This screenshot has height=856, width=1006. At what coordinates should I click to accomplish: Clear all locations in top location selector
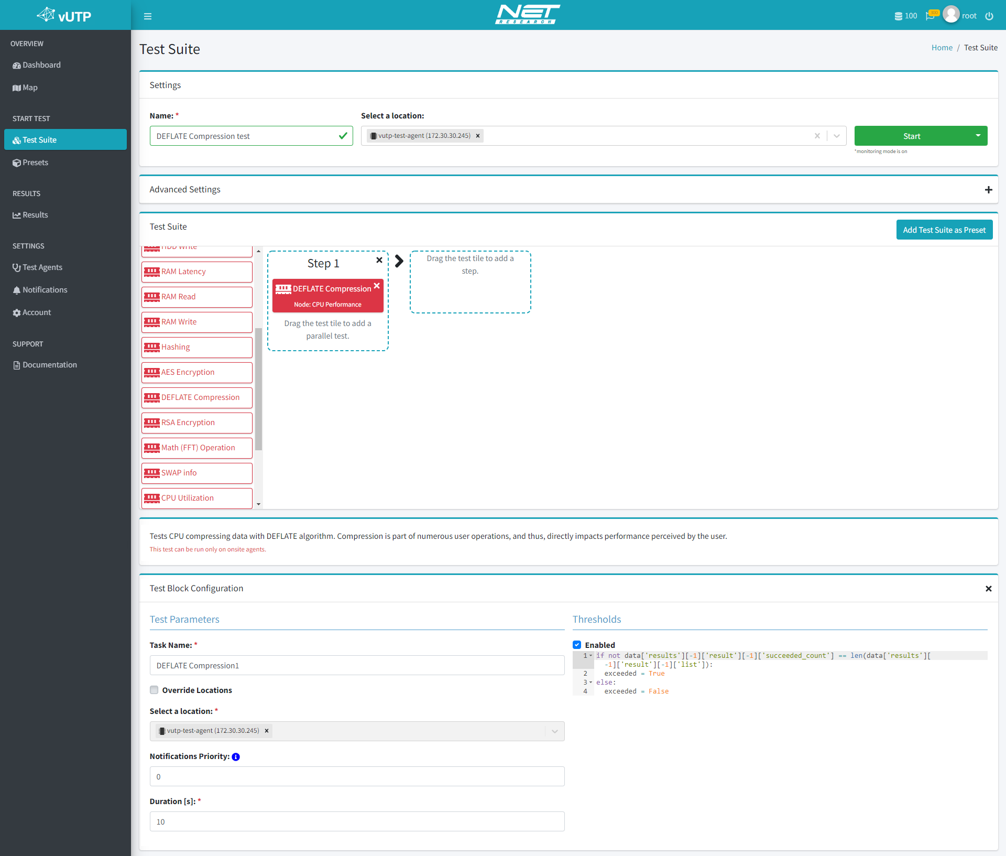817,136
